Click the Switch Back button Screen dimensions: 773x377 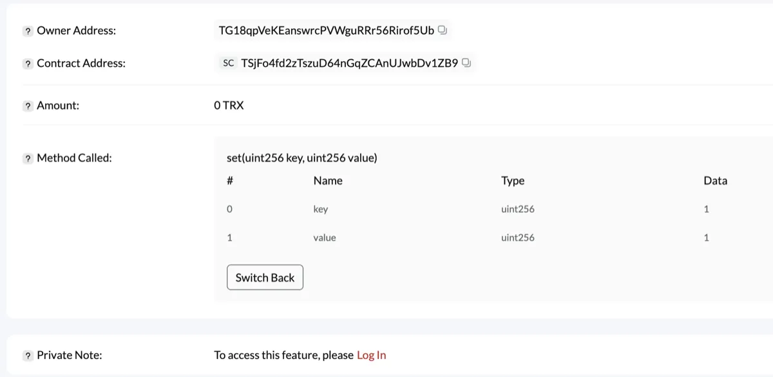(x=265, y=277)
